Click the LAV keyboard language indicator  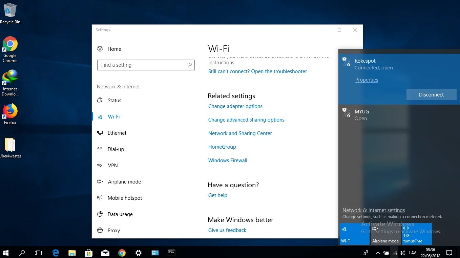(x=412, y=253)
